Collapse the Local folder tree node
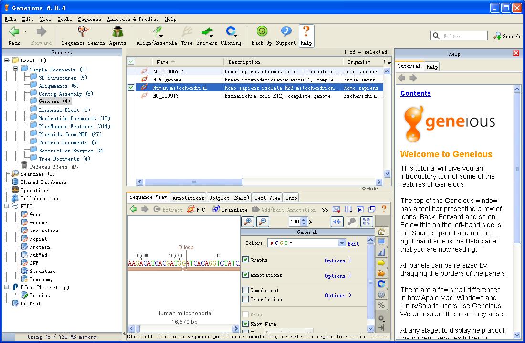This screenshot has width=525, height=343. click(6, 61)
